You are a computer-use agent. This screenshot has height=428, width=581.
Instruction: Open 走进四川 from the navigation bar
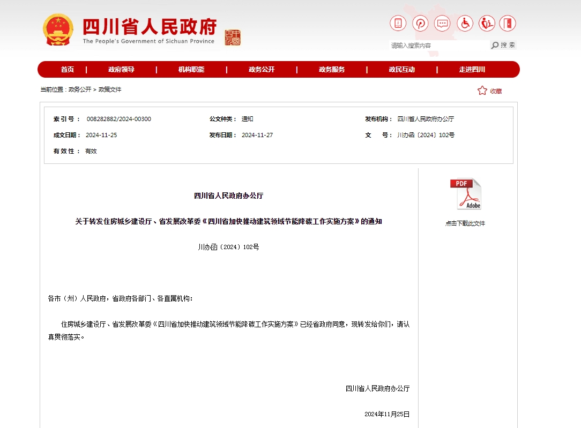click(x=472, y=70)
